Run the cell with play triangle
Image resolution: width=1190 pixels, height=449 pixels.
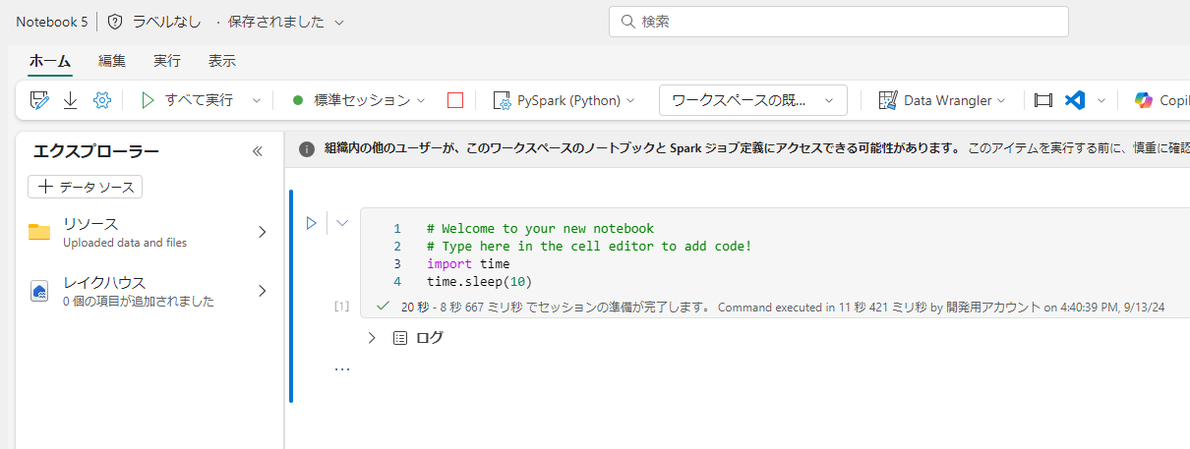click(x=311, y=223)
